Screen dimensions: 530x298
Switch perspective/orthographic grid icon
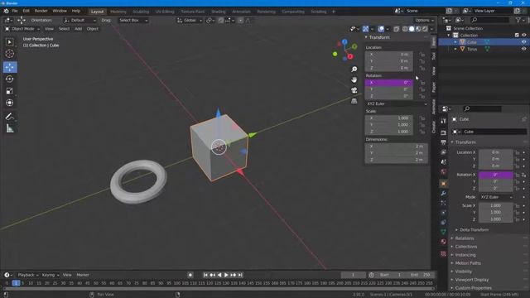pos(354,101)
